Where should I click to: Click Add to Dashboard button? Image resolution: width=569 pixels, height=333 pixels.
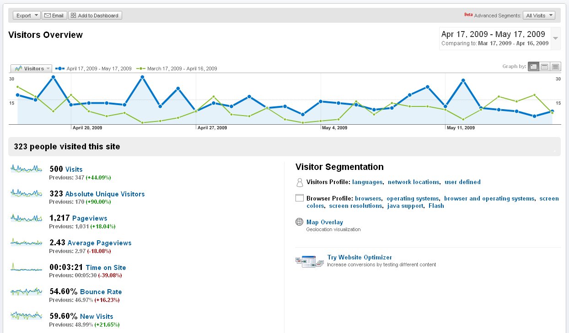coord(95,16)
